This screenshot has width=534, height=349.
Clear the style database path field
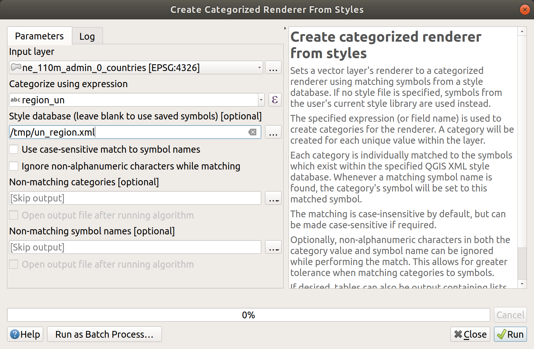coord(252,132)
